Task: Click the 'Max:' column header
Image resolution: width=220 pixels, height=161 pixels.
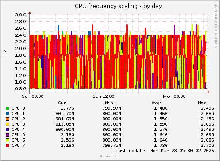Action: (203, 103)
